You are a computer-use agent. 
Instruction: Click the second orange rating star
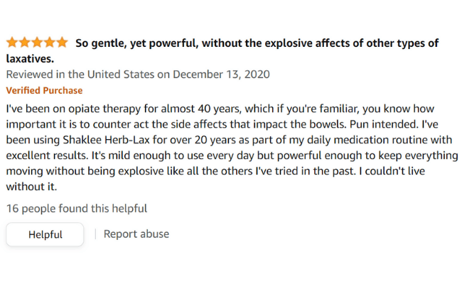25,43
